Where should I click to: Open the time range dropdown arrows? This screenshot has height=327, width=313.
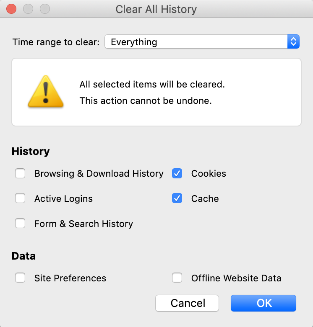tap(293, 41)
